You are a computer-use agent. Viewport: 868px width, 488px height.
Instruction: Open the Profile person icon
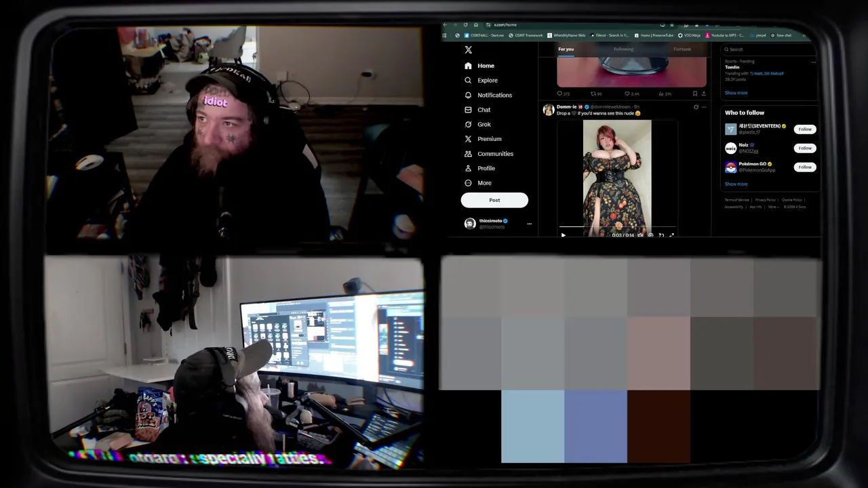click(x=468, y=168)
